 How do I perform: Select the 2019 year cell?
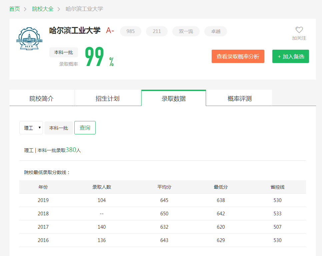pos(43,200)
